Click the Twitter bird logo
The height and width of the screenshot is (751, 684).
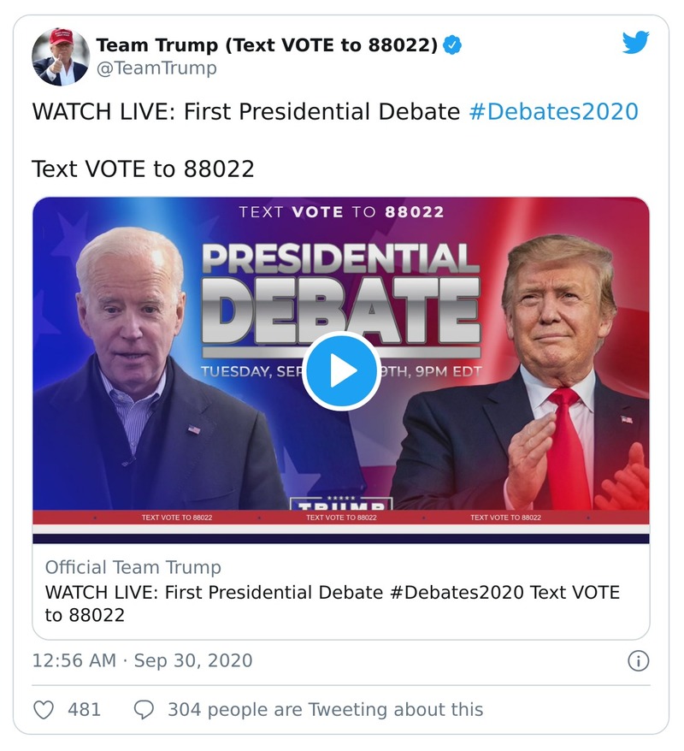[635, 43]
